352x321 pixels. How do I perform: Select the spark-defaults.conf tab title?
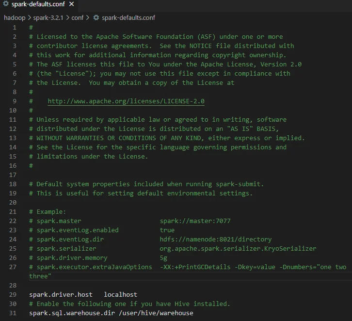tap(39, 4)
